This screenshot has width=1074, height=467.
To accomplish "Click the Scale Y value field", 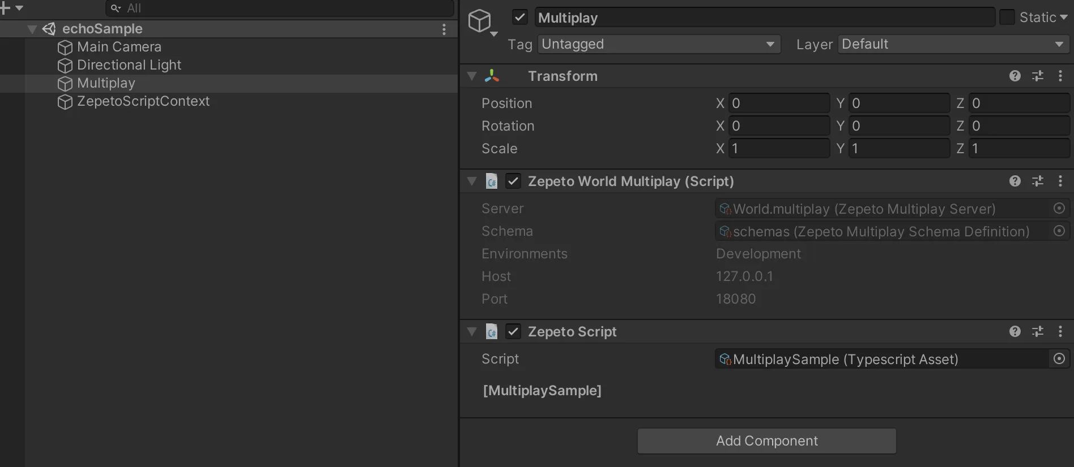I will pos(899,149).
